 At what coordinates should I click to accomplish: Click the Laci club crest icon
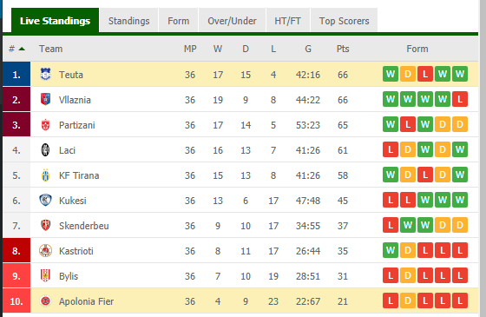45,149
